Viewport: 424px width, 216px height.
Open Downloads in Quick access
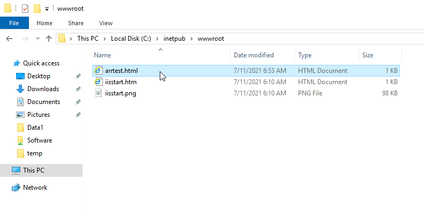click(43, 89)
